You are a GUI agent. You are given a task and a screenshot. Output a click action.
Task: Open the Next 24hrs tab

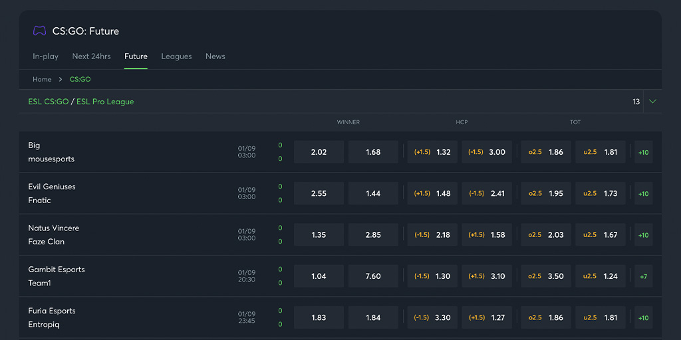click(x=91, y=56)
